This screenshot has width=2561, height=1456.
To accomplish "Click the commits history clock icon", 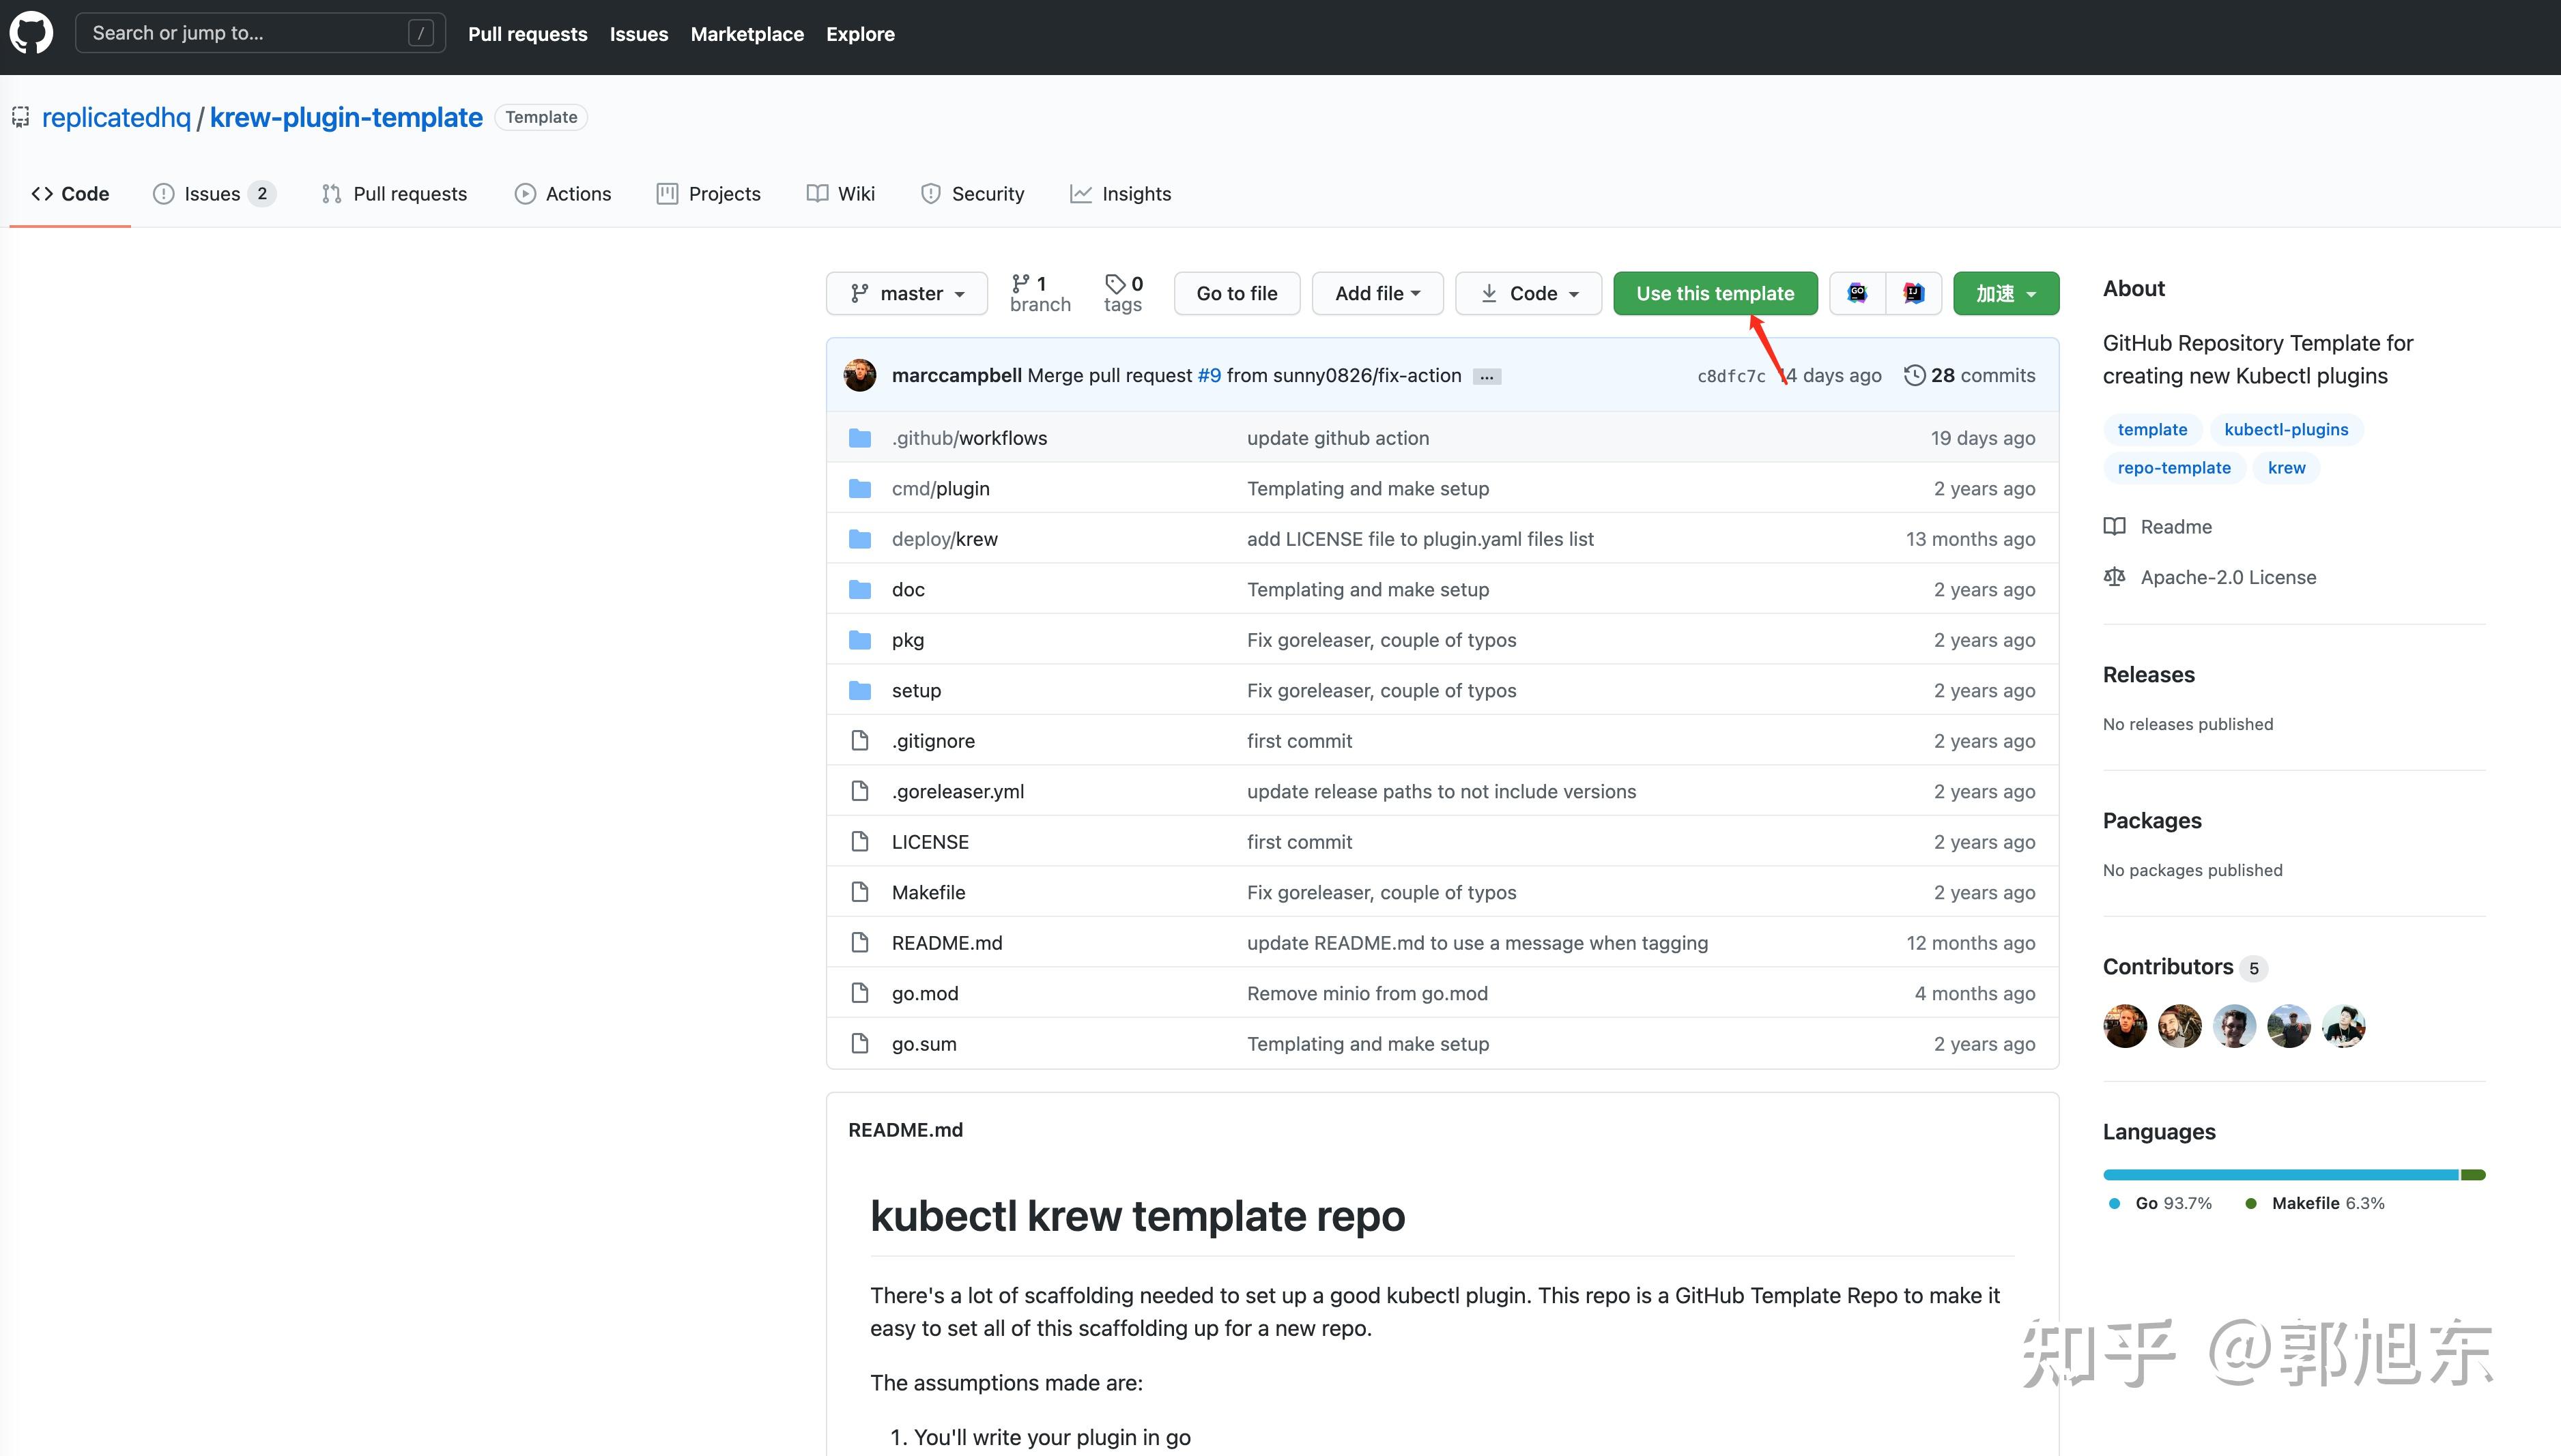I will [1914, 375].
